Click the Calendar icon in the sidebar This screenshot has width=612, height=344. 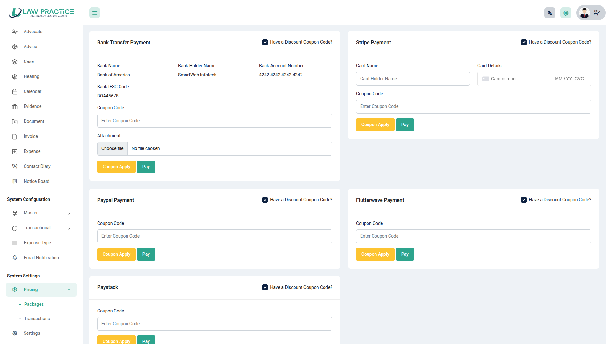point(15,92)
